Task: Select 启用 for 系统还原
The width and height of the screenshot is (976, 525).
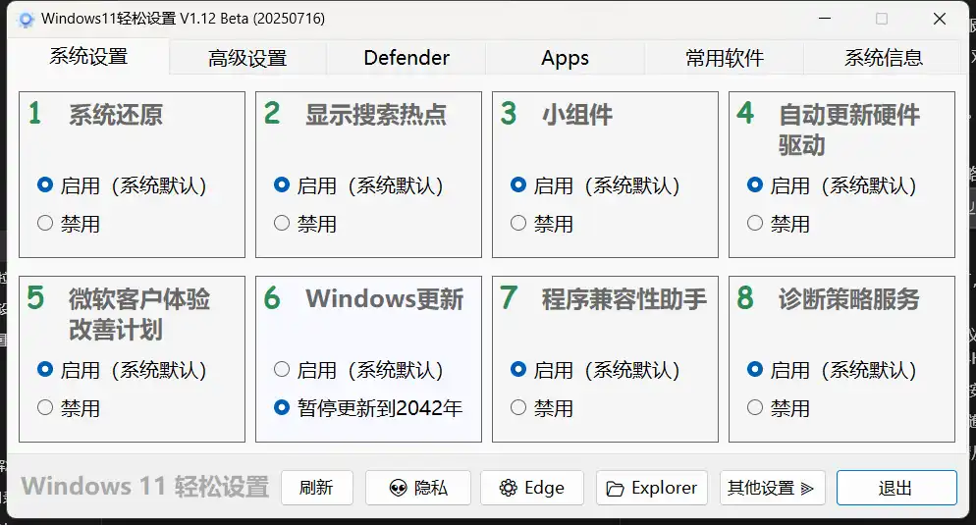Action: point(122,185)
